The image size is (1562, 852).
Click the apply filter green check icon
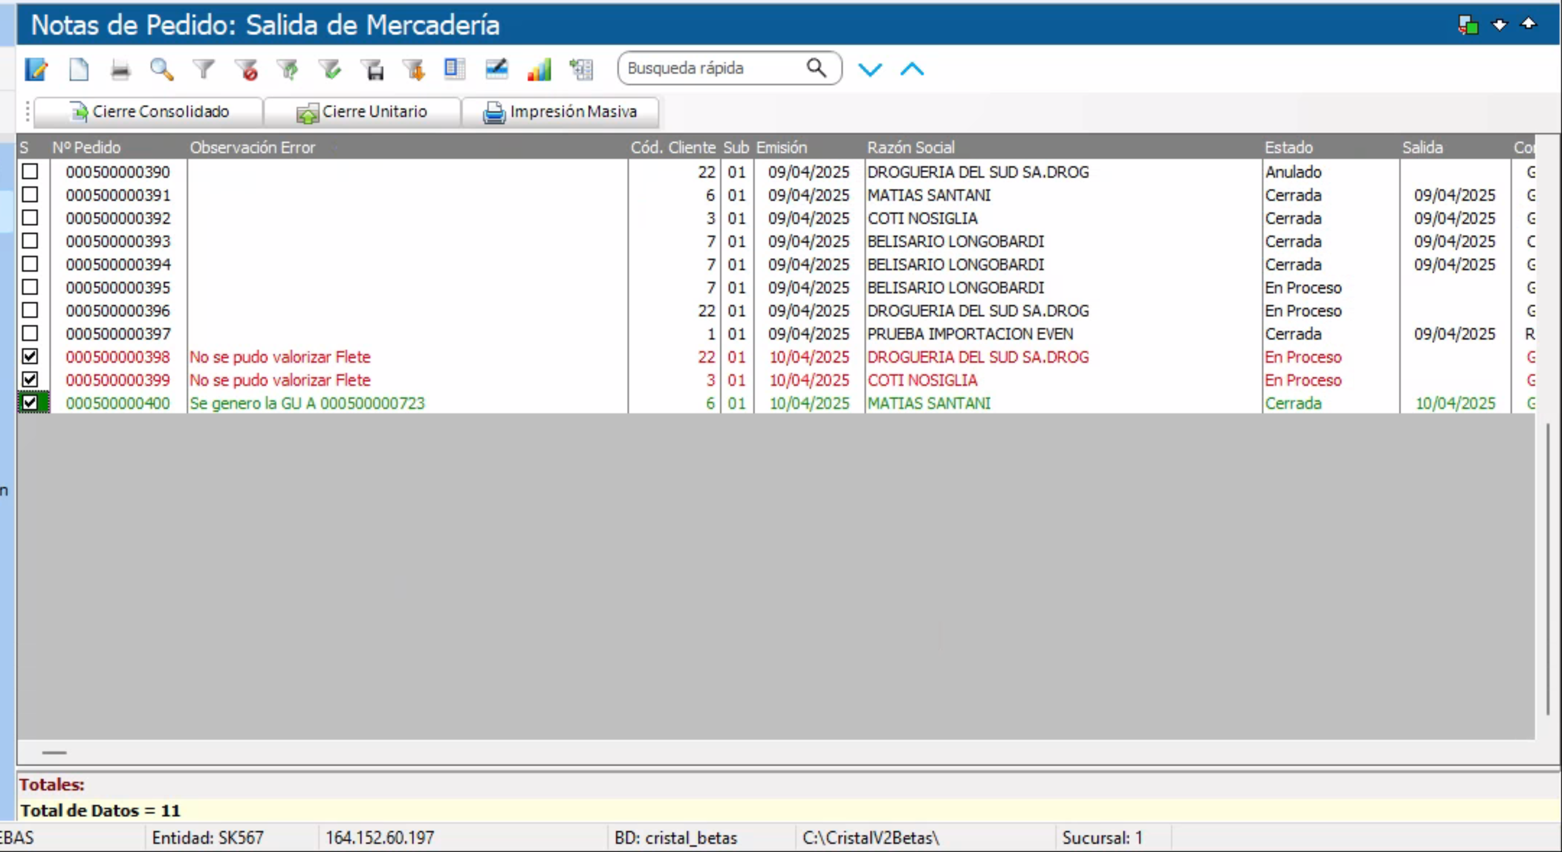click(331, 69)
